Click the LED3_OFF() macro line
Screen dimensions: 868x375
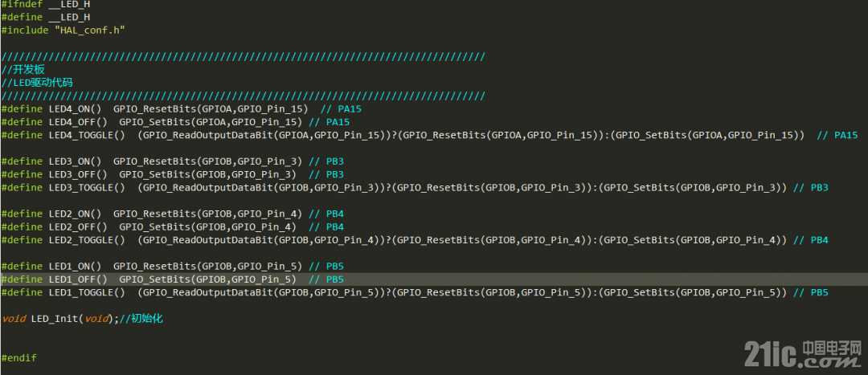tap(172, 175)
